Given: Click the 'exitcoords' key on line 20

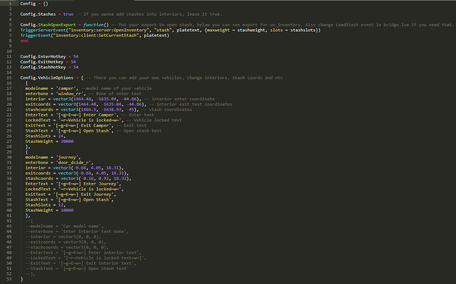Looking at the screenshot, I should pyautogui.click(x=38, y=104).
